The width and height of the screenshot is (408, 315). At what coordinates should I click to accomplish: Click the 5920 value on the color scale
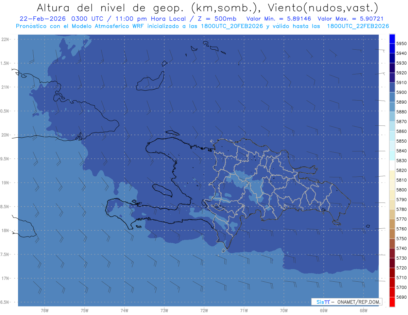(402, 73)
